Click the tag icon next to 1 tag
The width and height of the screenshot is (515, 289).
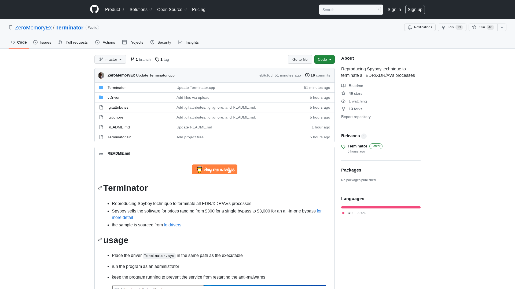click(157, 59)
